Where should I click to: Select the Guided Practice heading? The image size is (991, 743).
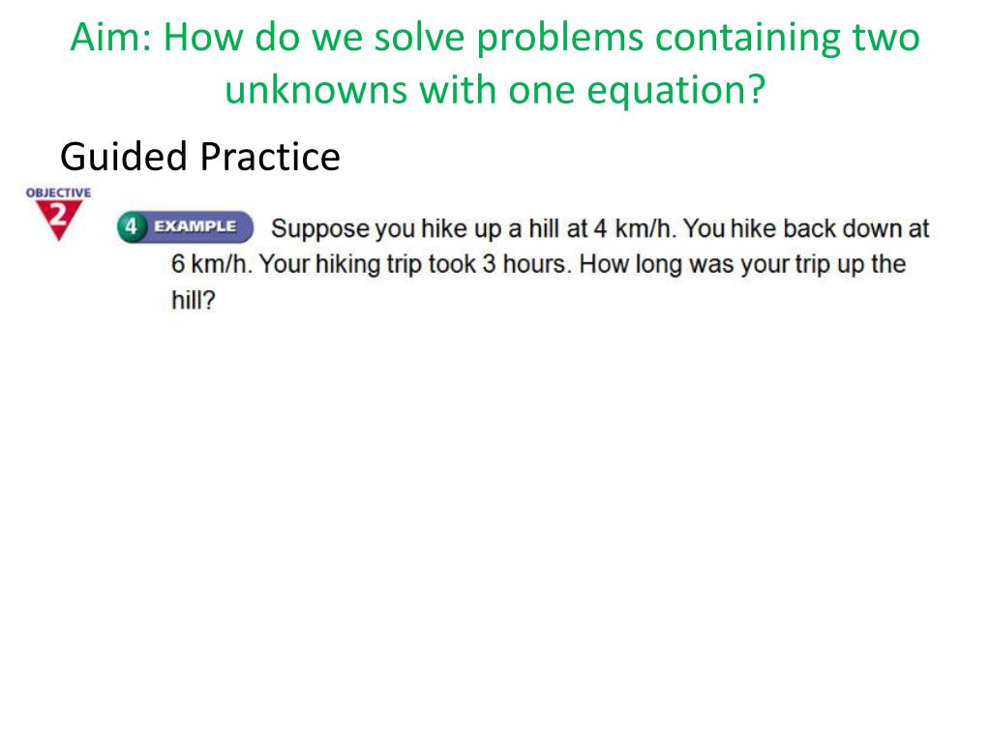pos(200,157)
